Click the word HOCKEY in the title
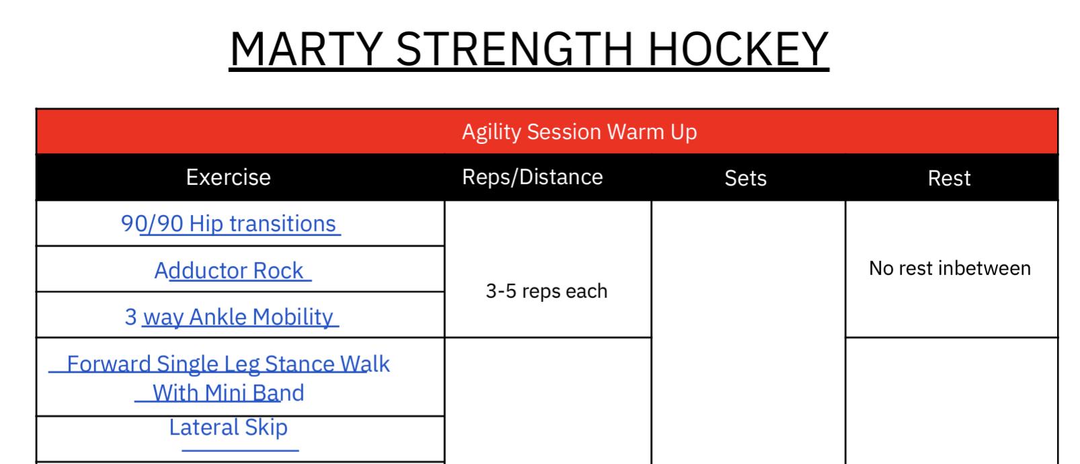The height and width of the screenshot is (464, 1080). (x=738, y=49)
